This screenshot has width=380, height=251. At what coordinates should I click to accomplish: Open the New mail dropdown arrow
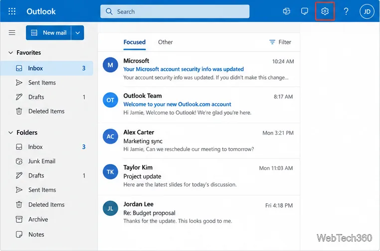78,33
